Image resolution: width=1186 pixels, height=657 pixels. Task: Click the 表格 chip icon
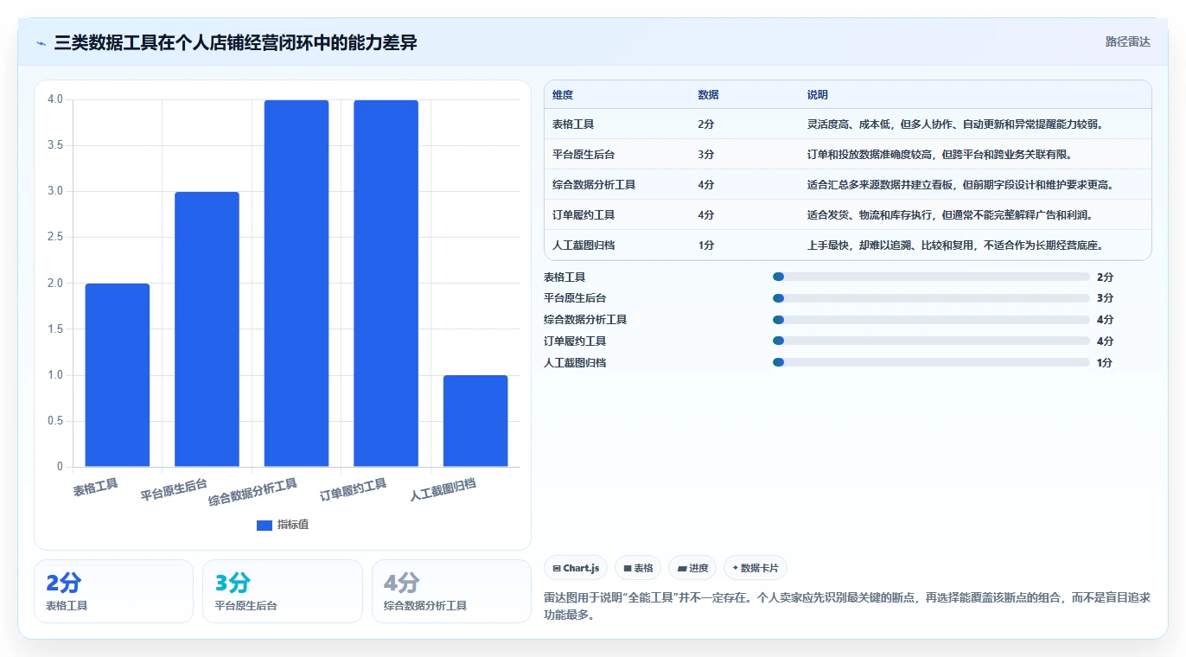pyautogui.click(x=628, y=569)
